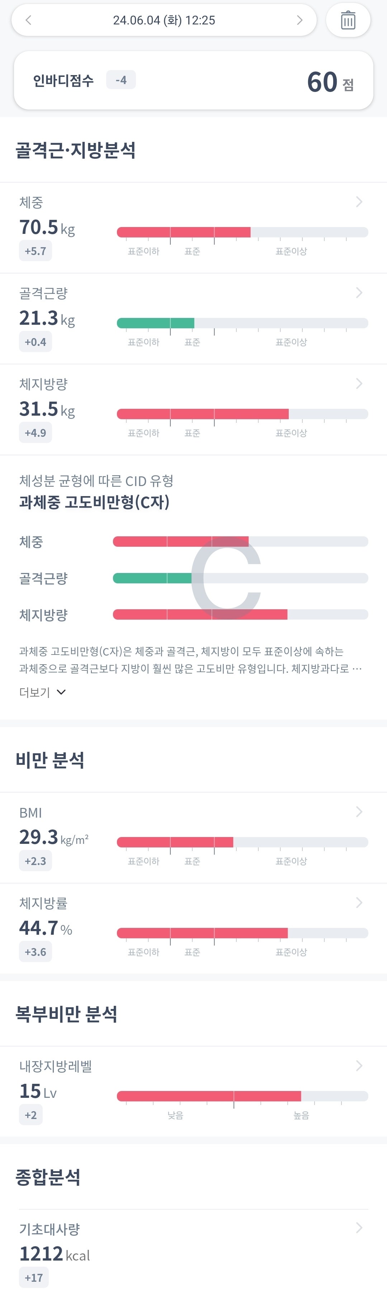Go to the next measurement date

[299, 20]
